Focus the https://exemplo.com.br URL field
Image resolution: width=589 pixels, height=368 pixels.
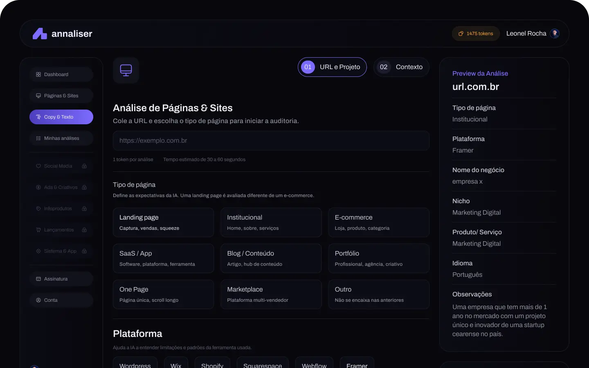point(271,141)
